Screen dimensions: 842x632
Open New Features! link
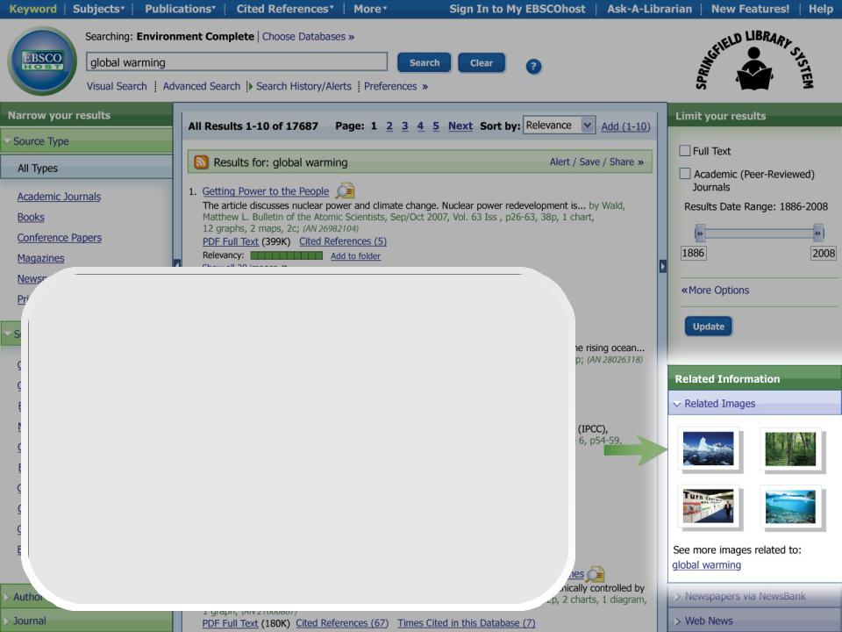pyautogui.click(x=750, y=9)
